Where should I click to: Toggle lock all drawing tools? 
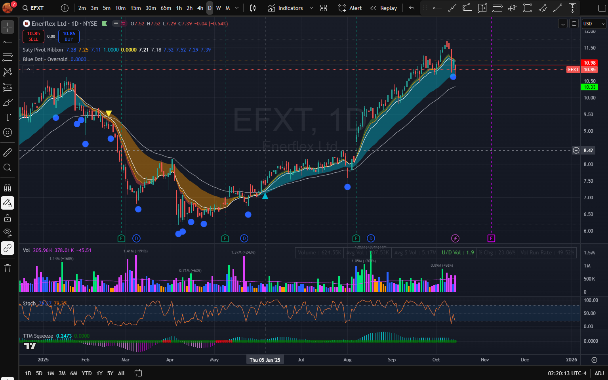pyautogui.click(x=8, y=218)
